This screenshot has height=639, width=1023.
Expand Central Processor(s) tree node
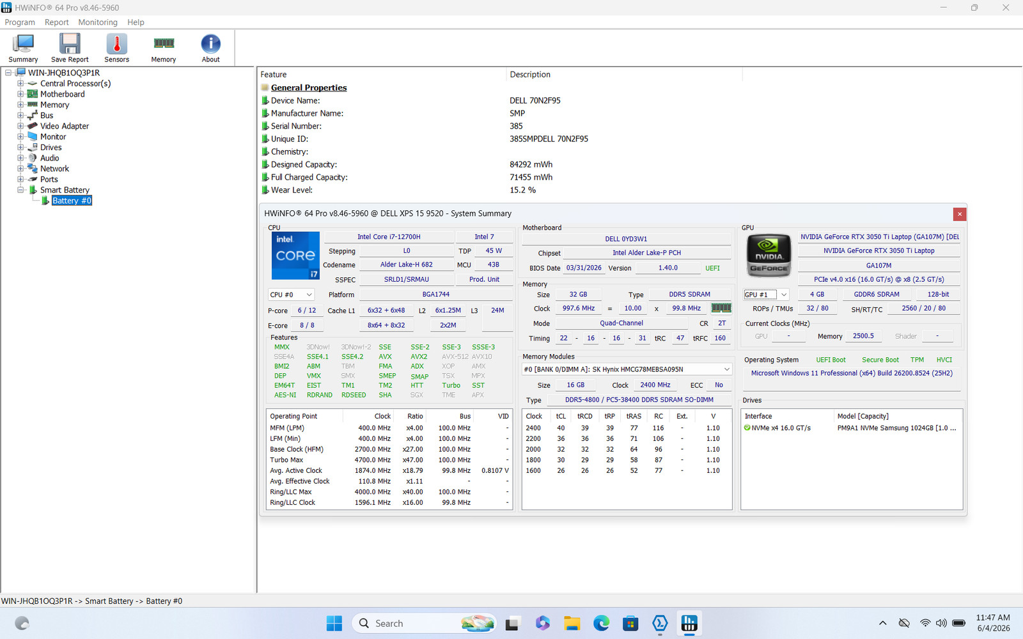(x=20, y=84)
